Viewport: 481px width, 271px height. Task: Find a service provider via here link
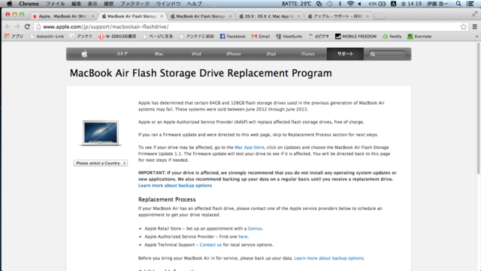point(243,236)
